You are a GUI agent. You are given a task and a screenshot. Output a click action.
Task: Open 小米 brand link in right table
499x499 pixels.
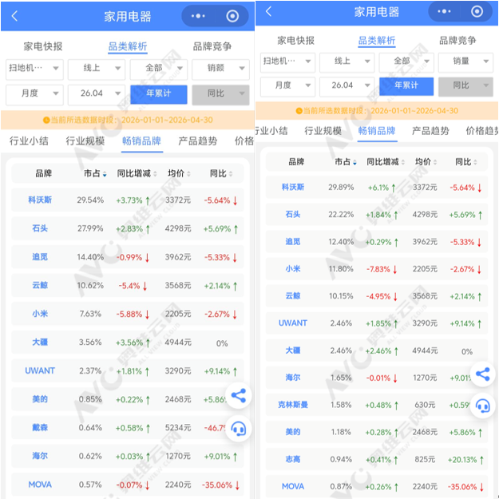[293, 269]
